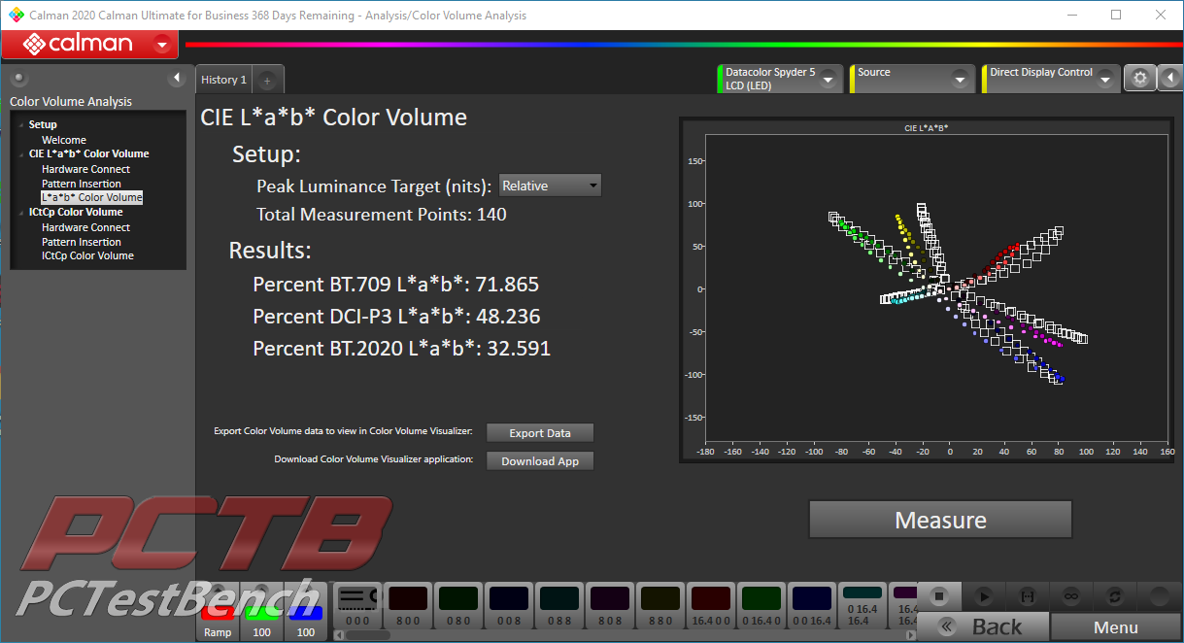Click Percent BT.709 L*a*b* result 71.865

point(395,285)
